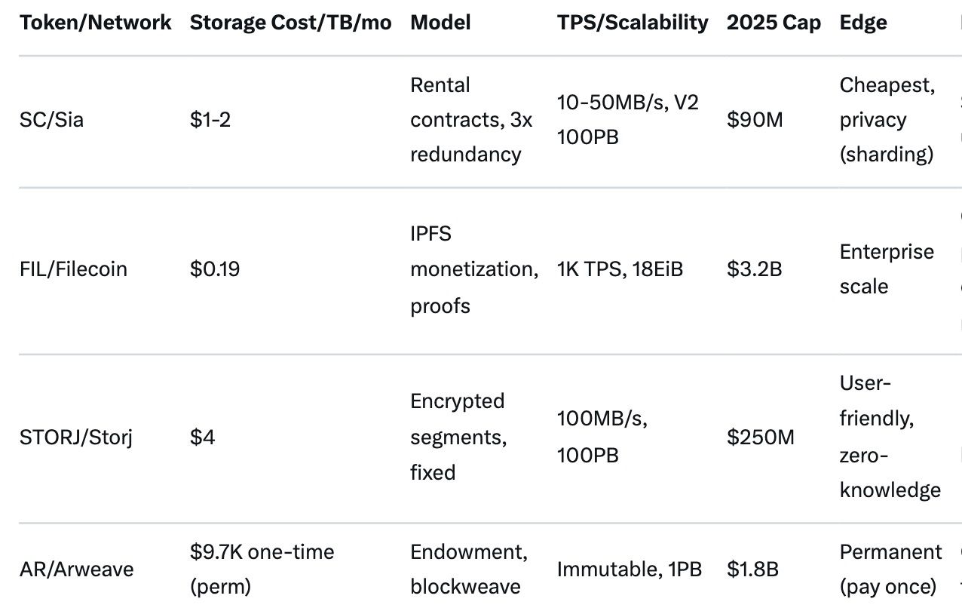
Task: Click the Enterprise scale edge cell
Action: coord(887,269)
